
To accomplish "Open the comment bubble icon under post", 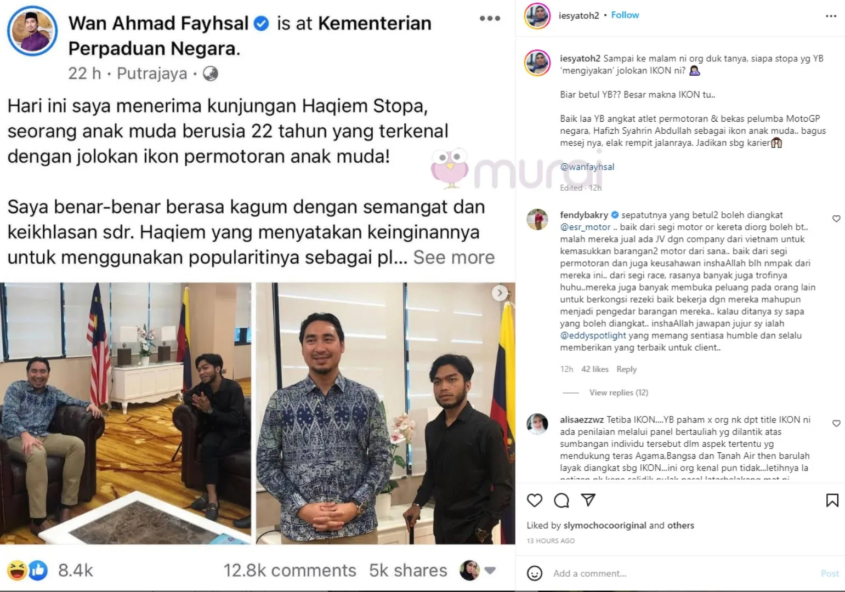I will (562, 500).
